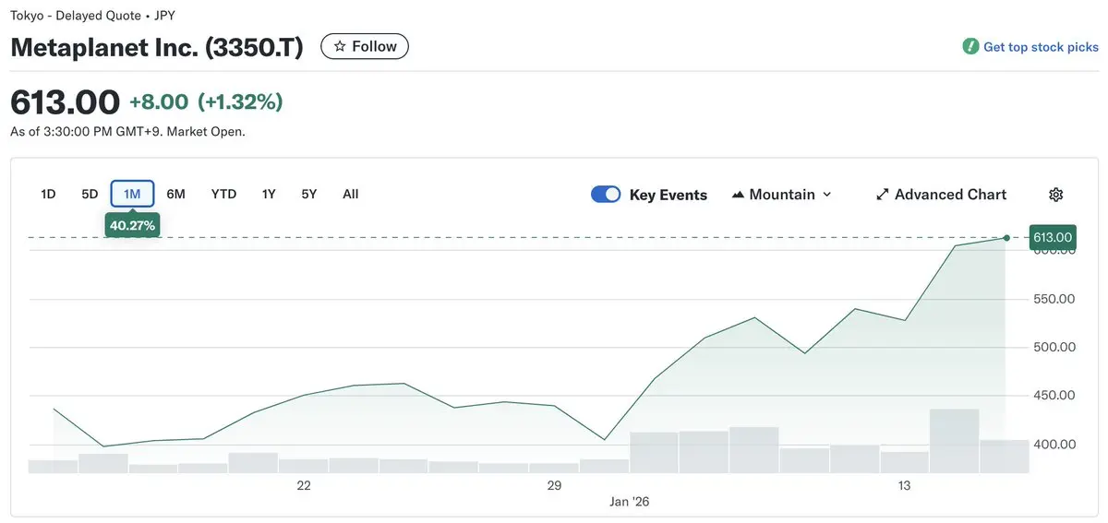This screenshot has height=523, width=1108.
Task: Open chart settings gear icon
Action: [1056, 195]
